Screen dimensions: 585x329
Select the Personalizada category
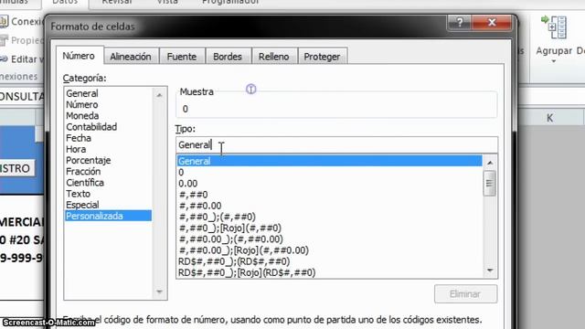coord(108,216)
